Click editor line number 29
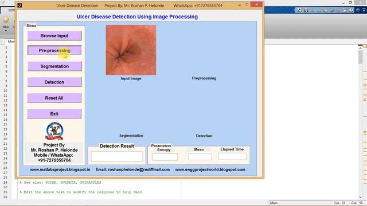367x206 pixels. coord(5,183)
